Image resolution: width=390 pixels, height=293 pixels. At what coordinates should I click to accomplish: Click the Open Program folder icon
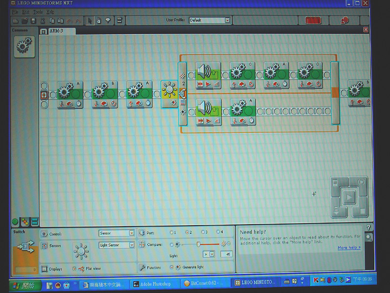[x=25, y=21]
